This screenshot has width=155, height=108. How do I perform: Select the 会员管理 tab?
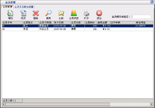coord(7,7)
